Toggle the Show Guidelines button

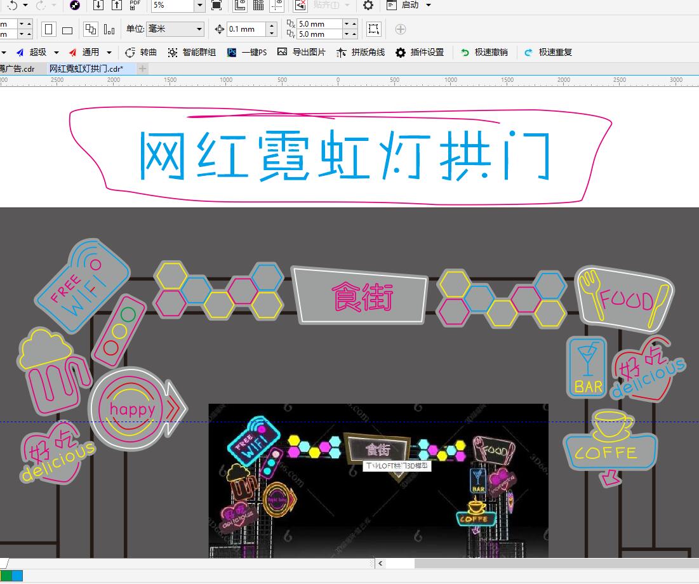[277, 5]
